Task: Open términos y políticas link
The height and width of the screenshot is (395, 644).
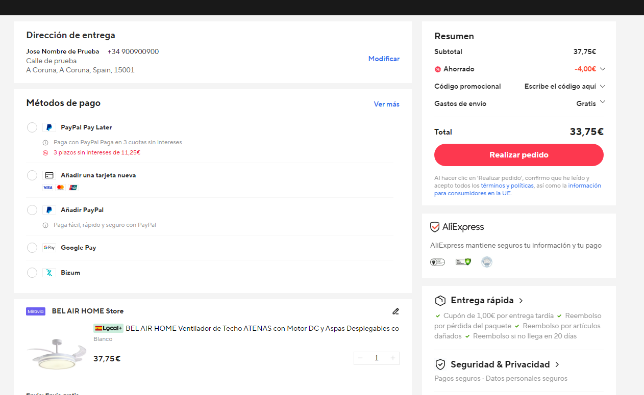Action: [507, 186]
